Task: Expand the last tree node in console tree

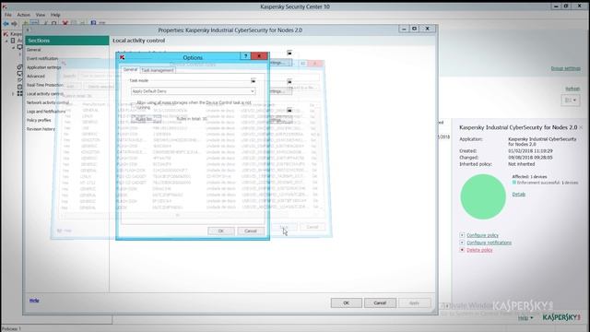Action: pyautogui.click(x=13, y=94)
